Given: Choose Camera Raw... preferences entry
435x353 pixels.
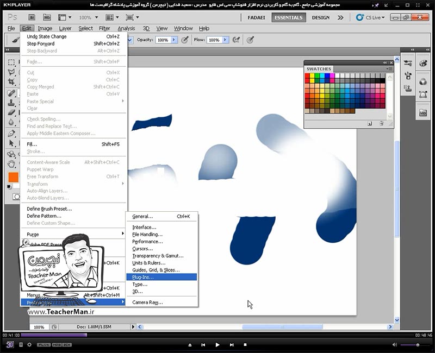Looking at the screenshot, I should pos(161,302).
